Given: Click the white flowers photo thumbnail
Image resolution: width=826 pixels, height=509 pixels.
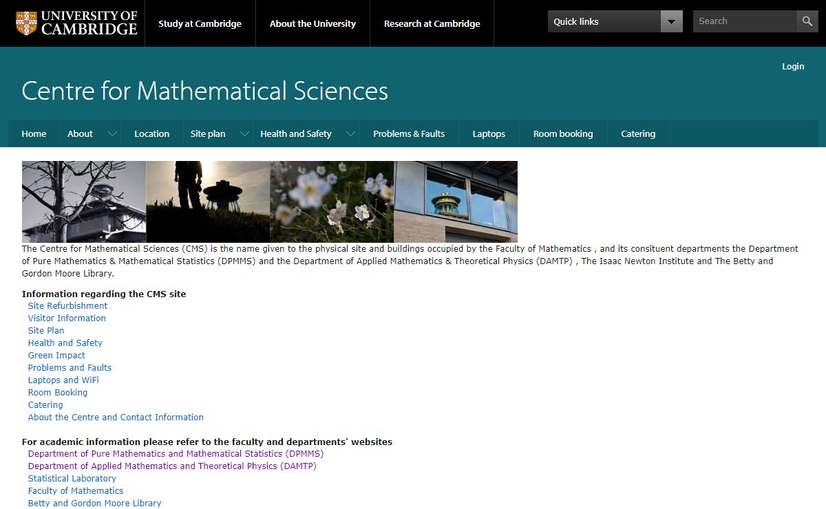Looking at the screenshot, I should pyautogui.click(x=332, y=202).
